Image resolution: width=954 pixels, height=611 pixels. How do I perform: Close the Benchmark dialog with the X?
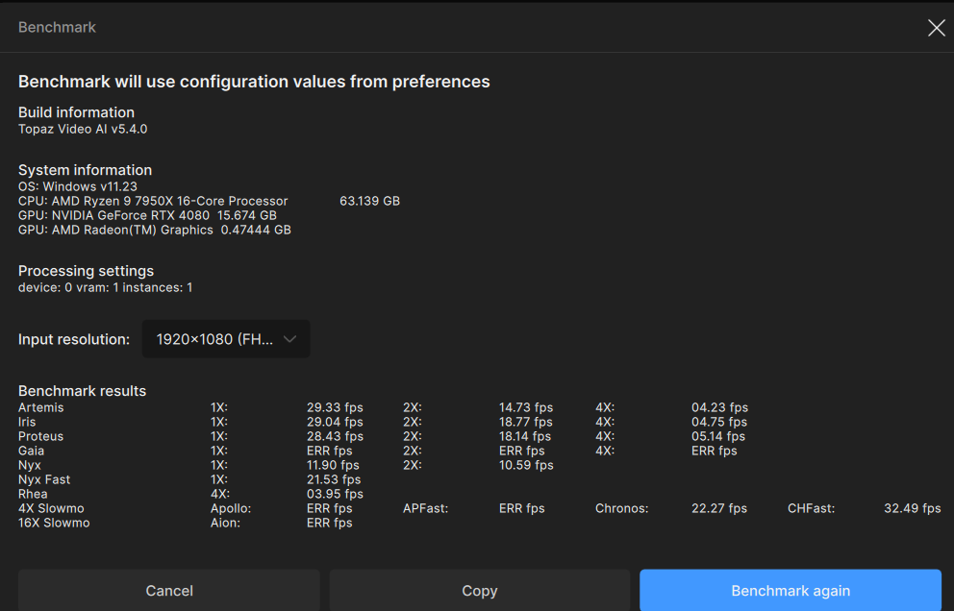(x=937, y=27)
